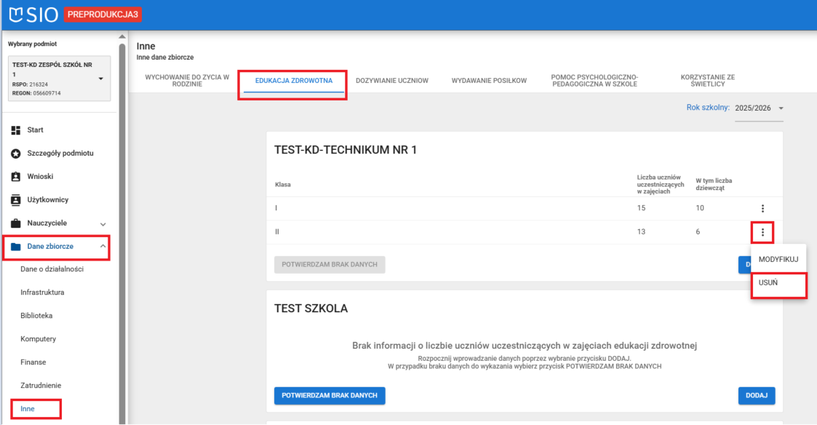Click the Wnioski clipboard icon
The height and width of the screenshot is (425, 817).
(x=15, y=177)
